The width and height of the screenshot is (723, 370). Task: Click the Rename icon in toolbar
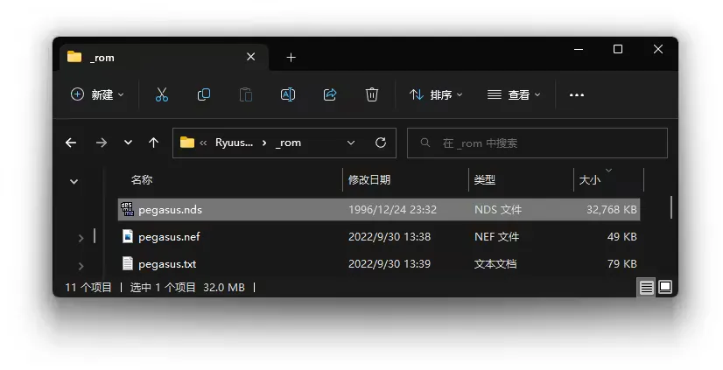[288, 94]
